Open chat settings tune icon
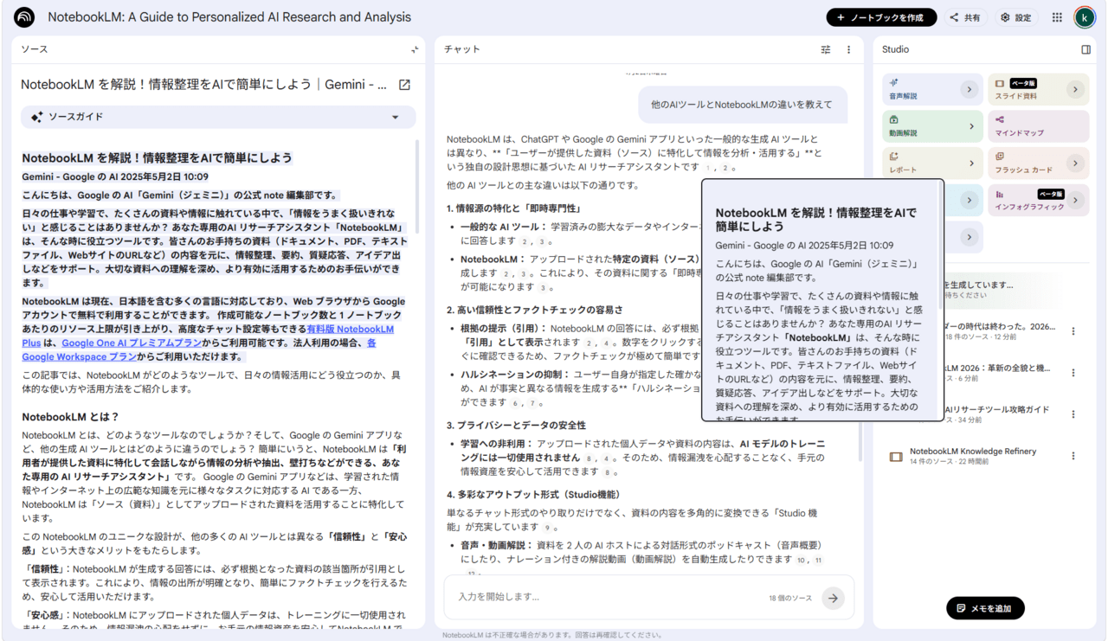The image size is (1108, 641). (x=826, y=50)
